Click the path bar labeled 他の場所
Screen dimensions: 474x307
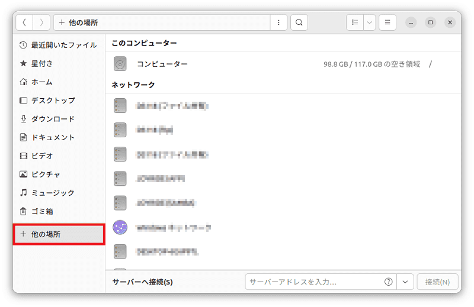click(x=162, y=22)
